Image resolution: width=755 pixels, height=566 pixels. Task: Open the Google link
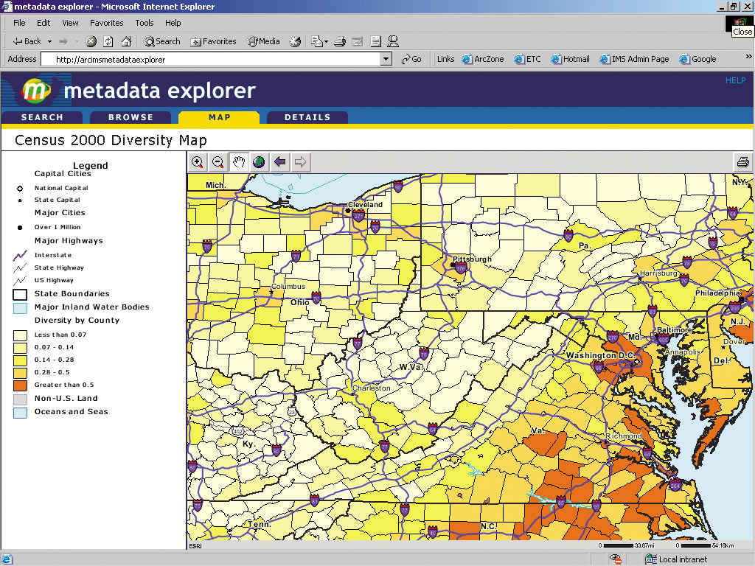[x=698, y=59]
